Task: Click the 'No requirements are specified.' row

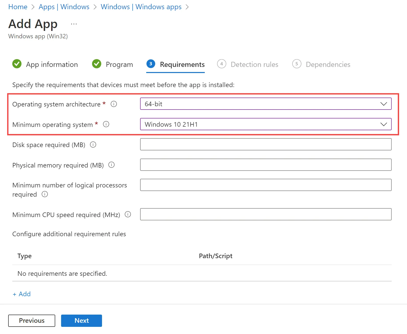Action: click(x=202, y=273)
